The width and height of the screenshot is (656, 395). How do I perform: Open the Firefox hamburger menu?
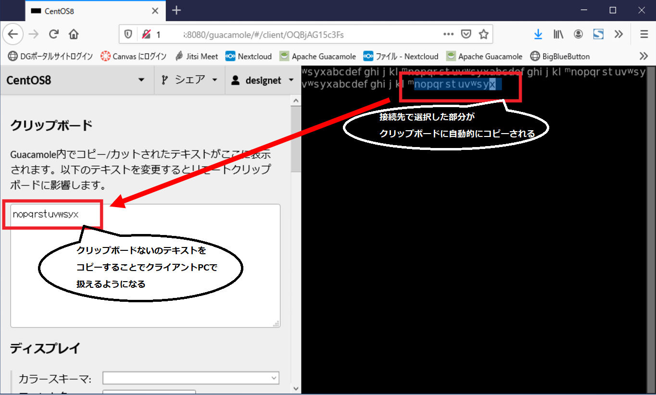pyautogui.click(x=644, y=35)
